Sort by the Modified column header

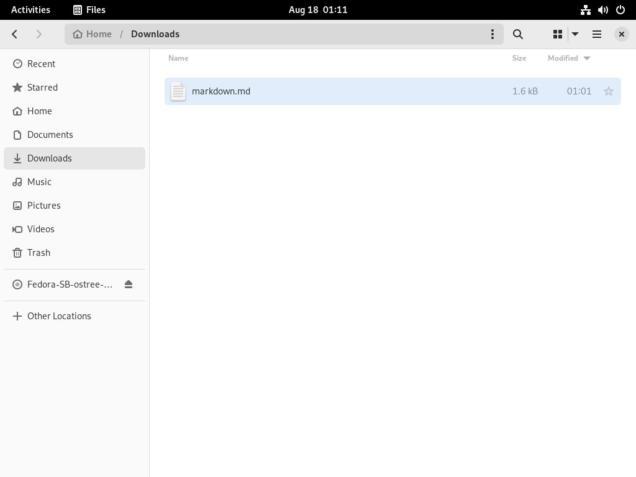[x=569, y=58]
